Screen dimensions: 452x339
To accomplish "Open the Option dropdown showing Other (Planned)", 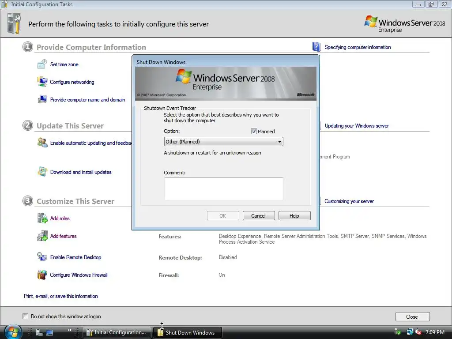I will tap(223, 142).
